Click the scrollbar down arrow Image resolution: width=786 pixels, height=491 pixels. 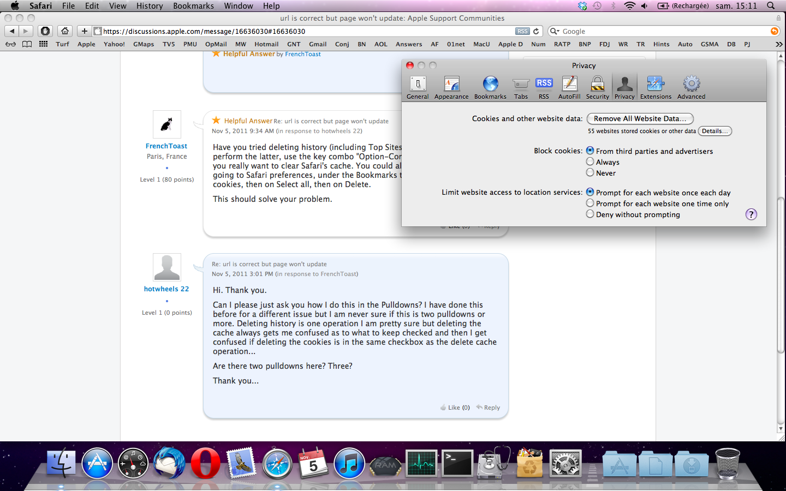tap(781, 429)
